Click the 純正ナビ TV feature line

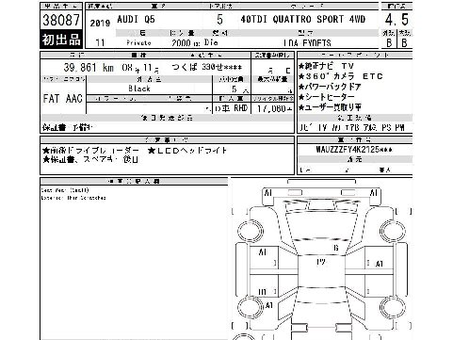coord(326,66)
